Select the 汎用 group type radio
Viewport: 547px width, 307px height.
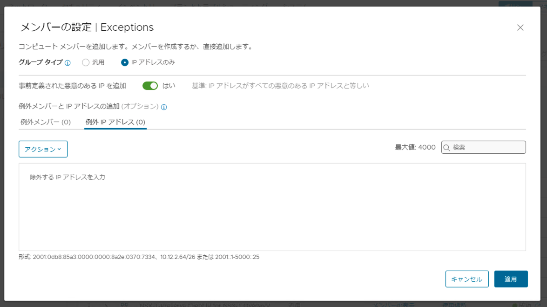tap(86, 62)
